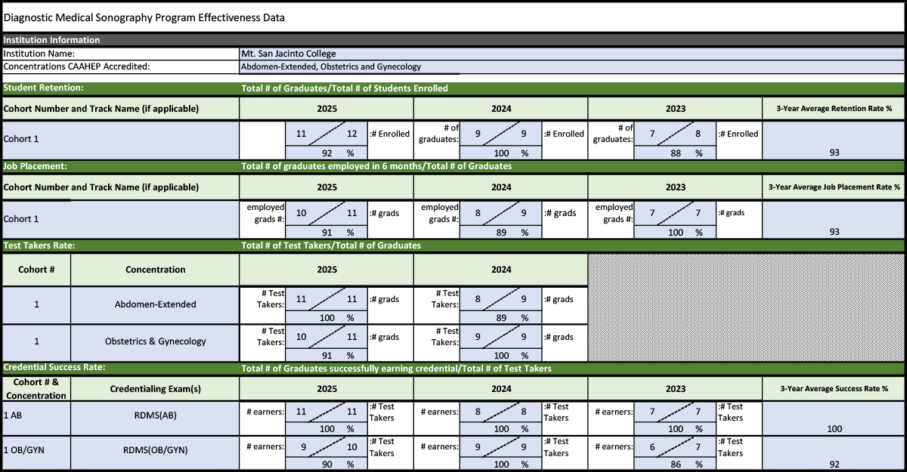This screenshot has width=907, height=472.
Task: Select the RDMS(OB/GYN) credentialing exam cell
Action: (x=155, y=450)
